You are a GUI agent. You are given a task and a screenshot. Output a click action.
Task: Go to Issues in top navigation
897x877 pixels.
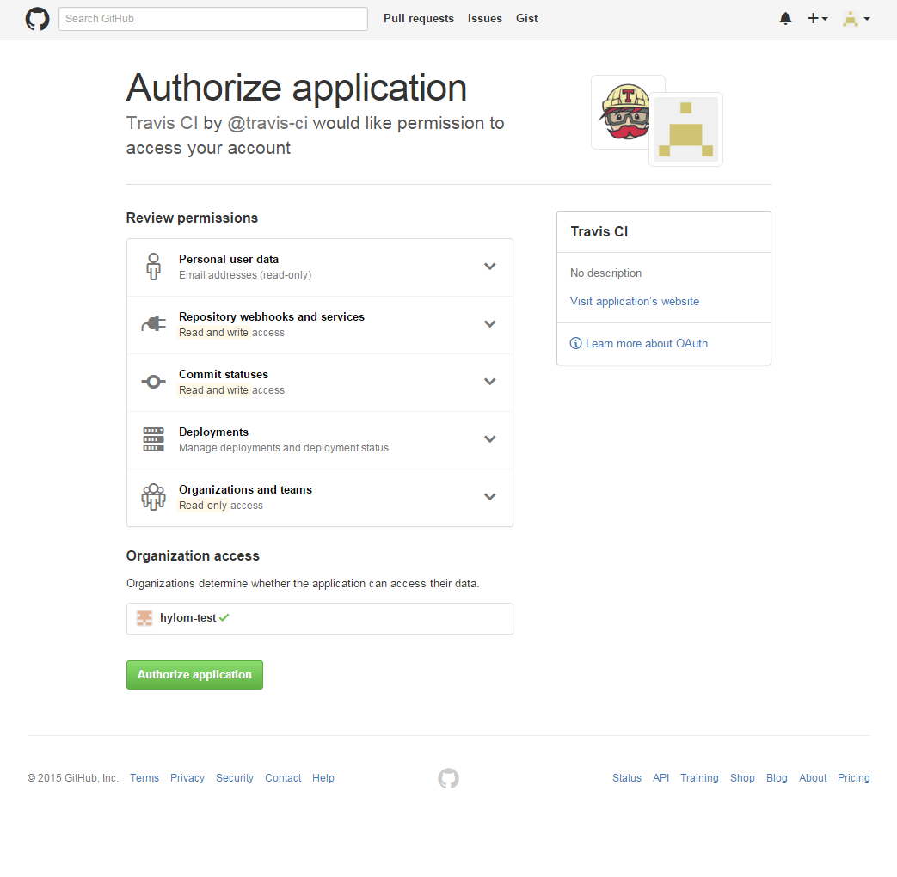point(484,18)
